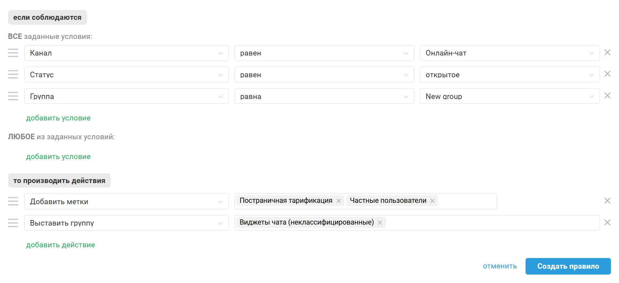Open the открытое value dropdown
The height and width of the screenshot is (283, 619).
(x=510, y=75)
